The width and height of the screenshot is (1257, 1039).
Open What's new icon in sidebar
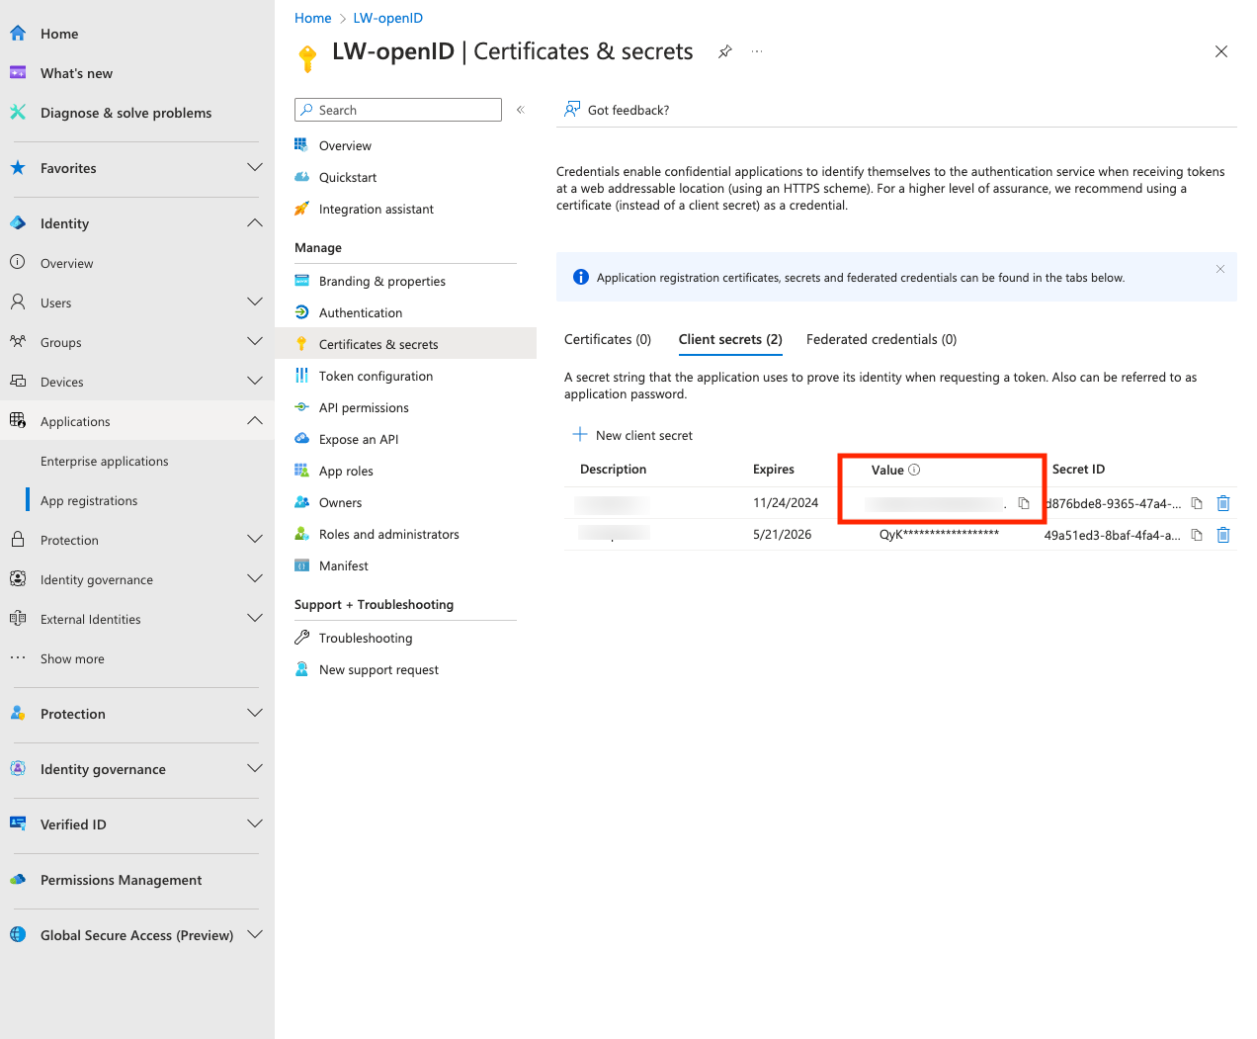[x=18, y=73]
